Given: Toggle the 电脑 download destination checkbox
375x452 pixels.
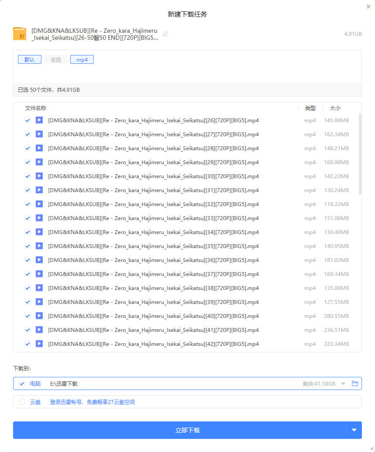Looking at the screenshot, I should tap(22, 383).
